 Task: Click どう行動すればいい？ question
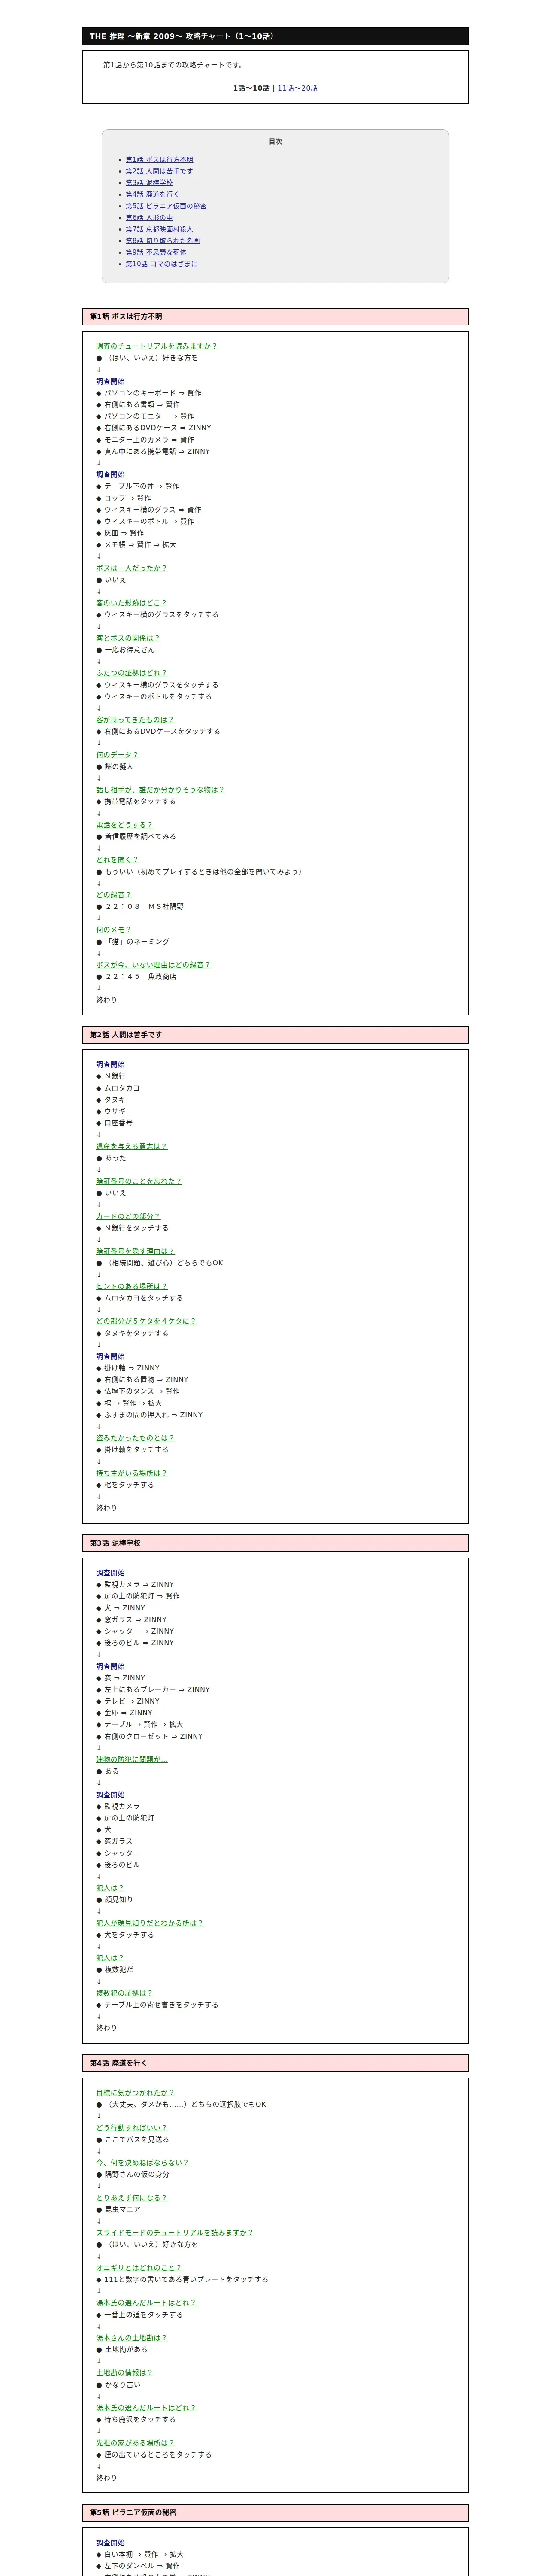pyautogui.click(x=132, y=2128)
